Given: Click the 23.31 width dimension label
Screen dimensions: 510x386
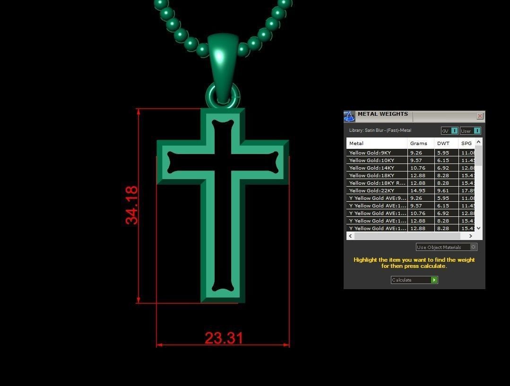Looking at the screenshot, I should click(224, 338).
